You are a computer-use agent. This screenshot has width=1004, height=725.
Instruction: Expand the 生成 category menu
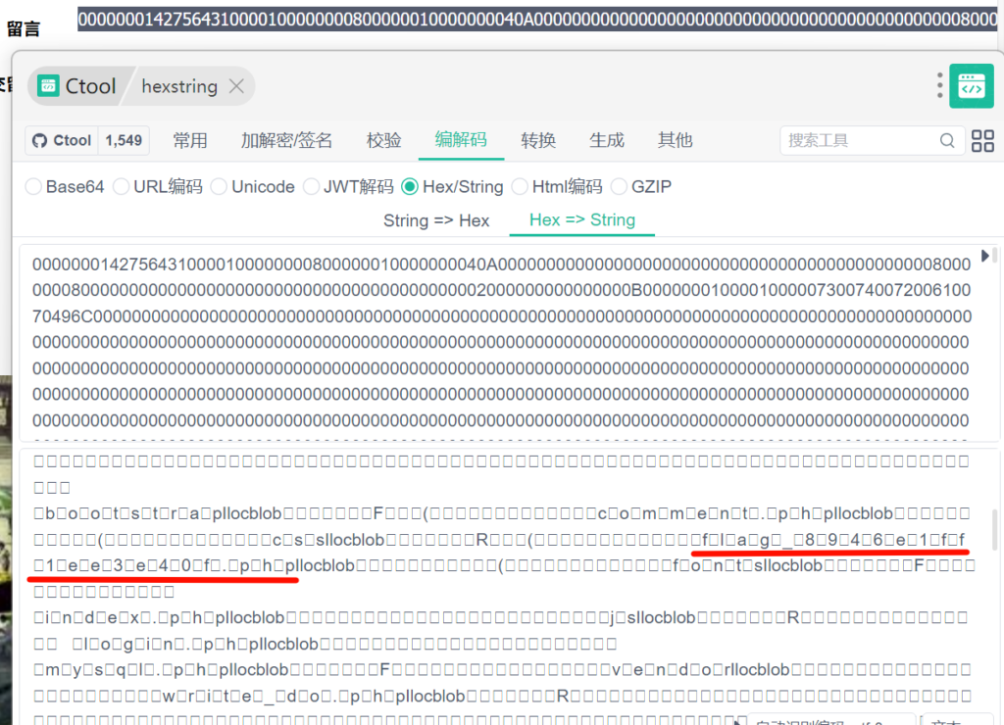607,140
